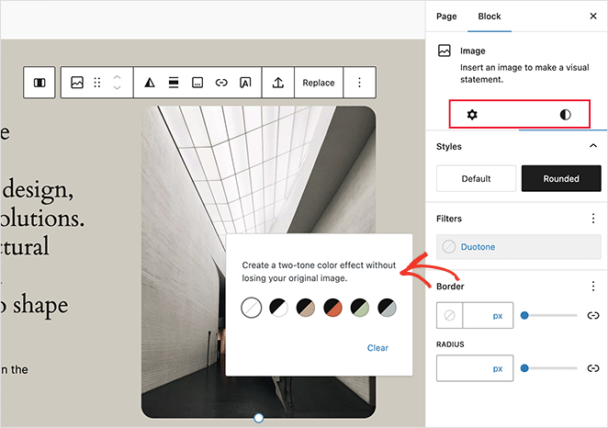Switch to the Page tab
This screenshot has width=608, height=428.
pos(446,17)
